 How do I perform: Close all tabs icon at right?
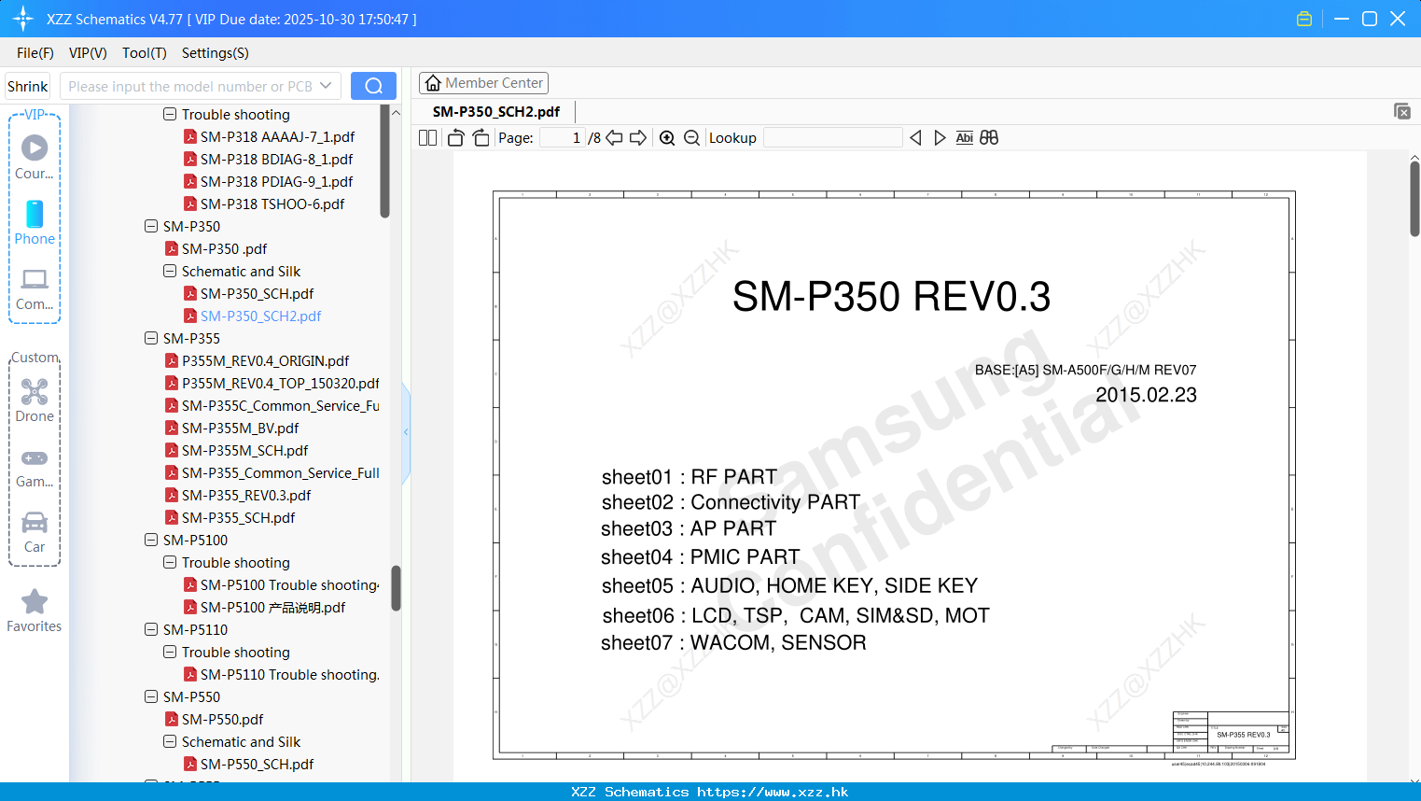[x=1401, y=111]
